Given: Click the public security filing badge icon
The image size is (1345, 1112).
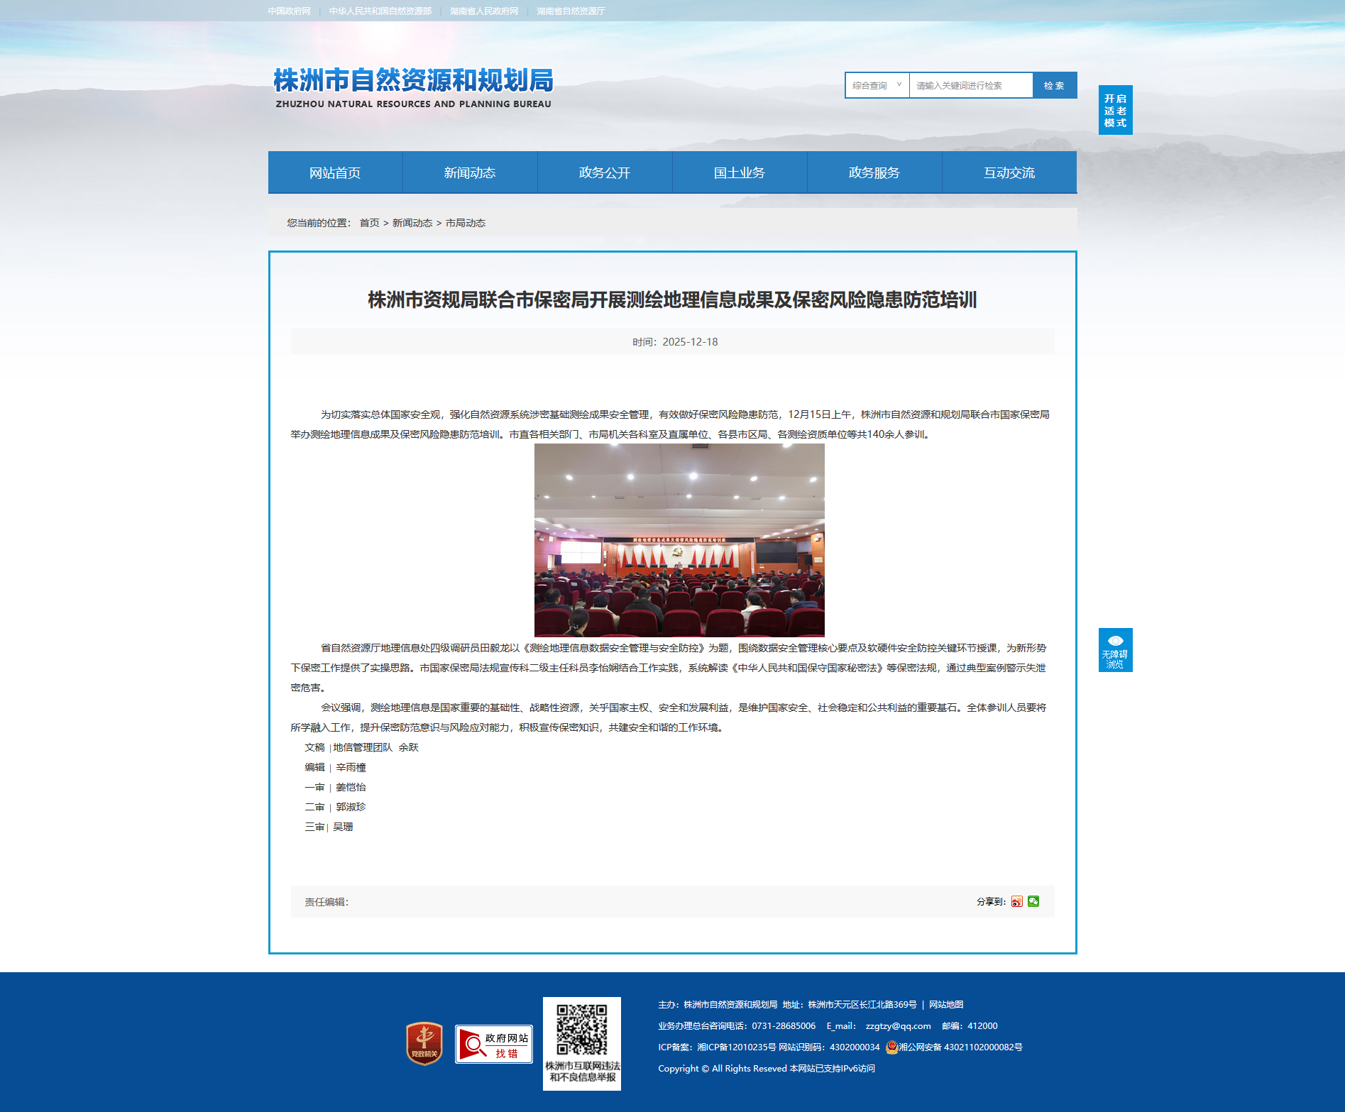Looking at the screenshot, I should click(x=892, y=1047).
